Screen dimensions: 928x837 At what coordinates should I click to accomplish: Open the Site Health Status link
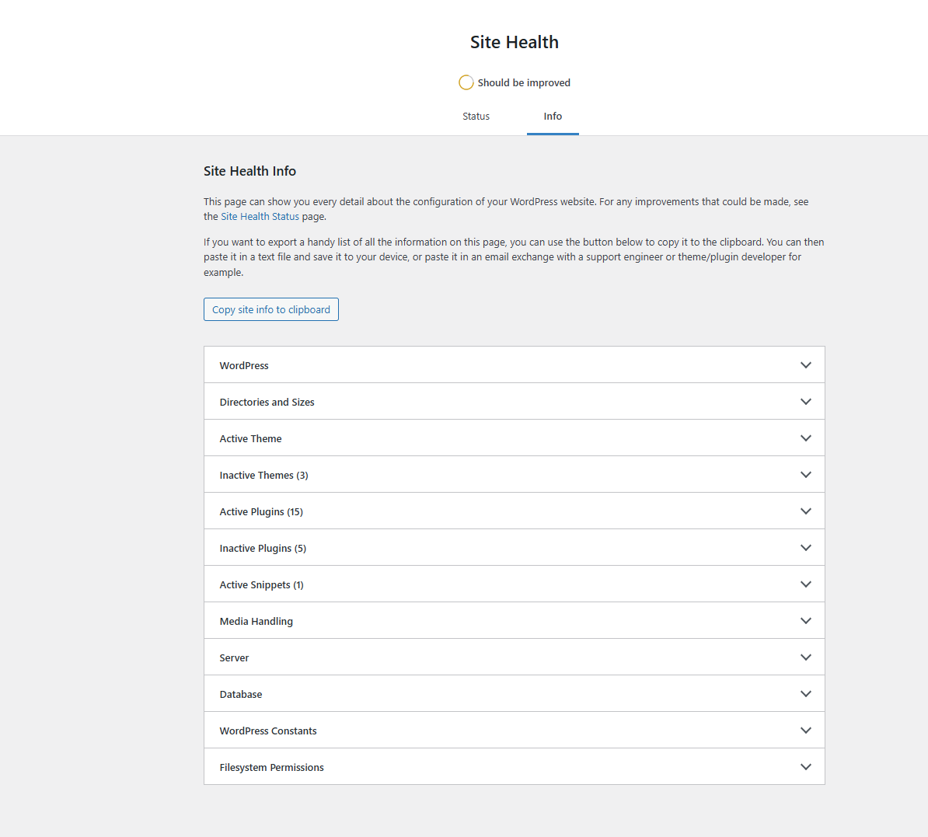(260, 217)
